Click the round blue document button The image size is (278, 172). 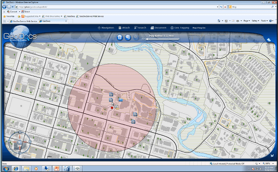pos(120,38)
